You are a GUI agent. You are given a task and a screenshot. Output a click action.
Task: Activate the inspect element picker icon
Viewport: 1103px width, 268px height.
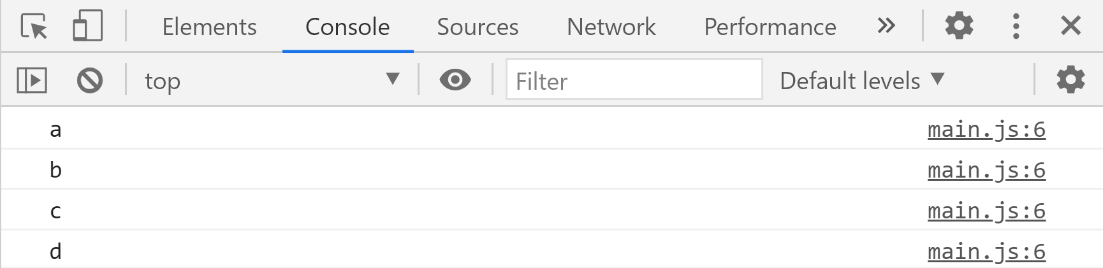(34, 27)
